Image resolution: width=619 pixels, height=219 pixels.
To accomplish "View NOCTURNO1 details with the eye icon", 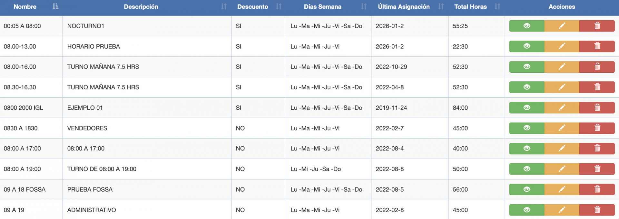I will 527,26.
